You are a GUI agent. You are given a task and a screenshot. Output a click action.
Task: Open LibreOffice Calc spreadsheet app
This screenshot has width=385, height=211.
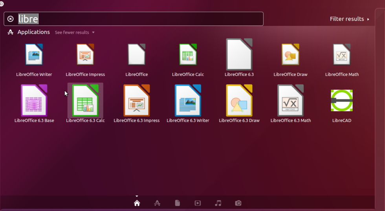point(188,54)
